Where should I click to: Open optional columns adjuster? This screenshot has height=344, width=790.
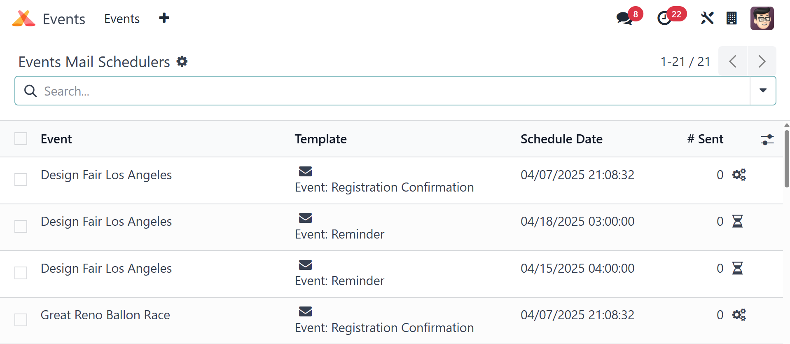767,140
